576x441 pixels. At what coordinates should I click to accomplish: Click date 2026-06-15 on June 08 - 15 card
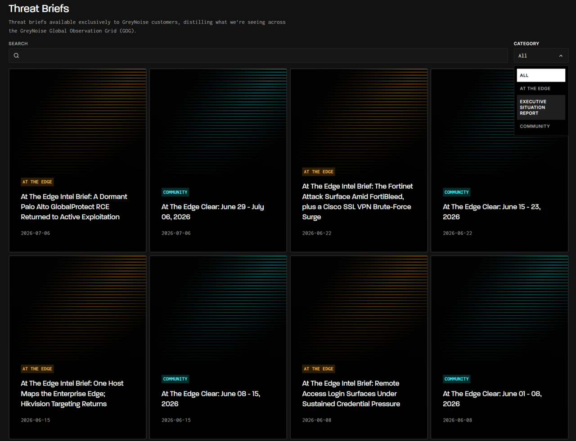point(176,420)
